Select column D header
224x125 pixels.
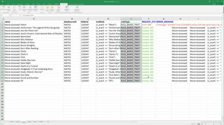tap(108, 19)
